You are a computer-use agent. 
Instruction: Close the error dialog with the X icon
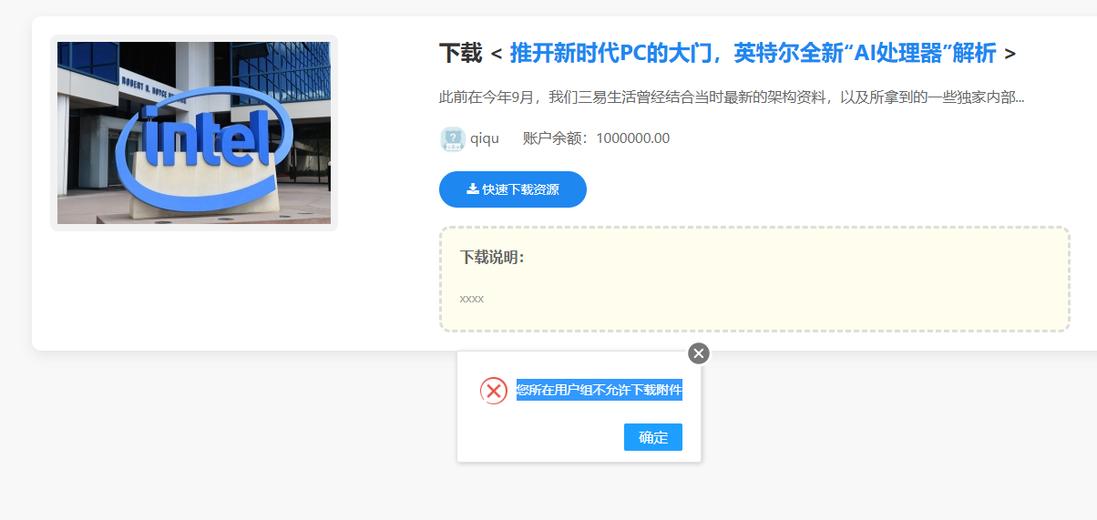[699, 353]
